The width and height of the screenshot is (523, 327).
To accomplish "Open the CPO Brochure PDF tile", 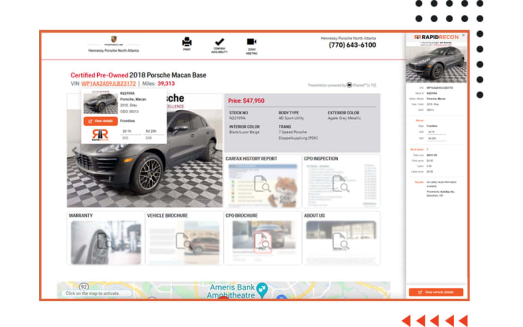I will [263, 238].
